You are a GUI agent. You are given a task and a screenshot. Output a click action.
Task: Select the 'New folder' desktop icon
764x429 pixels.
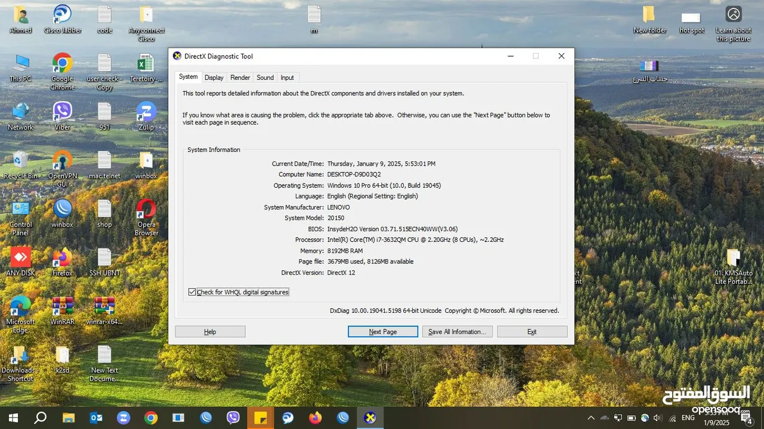click(x=649, y=18)
